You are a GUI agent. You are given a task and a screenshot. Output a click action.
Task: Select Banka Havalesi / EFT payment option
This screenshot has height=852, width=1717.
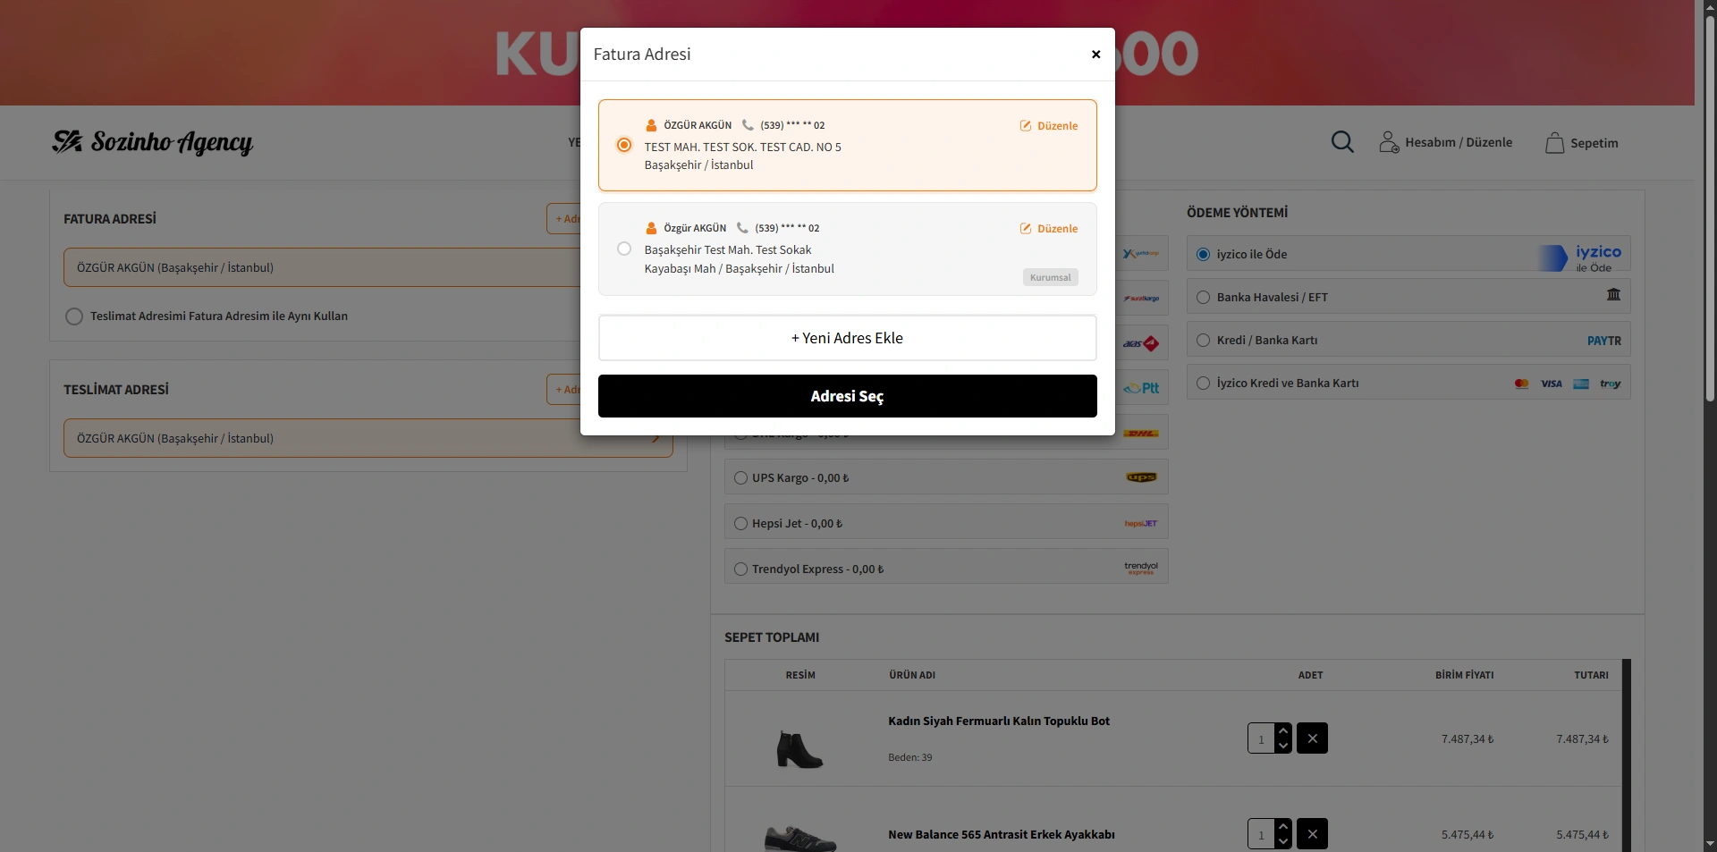pyautogui.click(x=1203, y=298)
